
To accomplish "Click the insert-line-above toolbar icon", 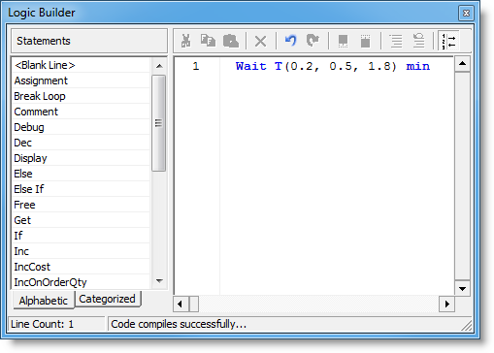I will click(x=365, y=41).
